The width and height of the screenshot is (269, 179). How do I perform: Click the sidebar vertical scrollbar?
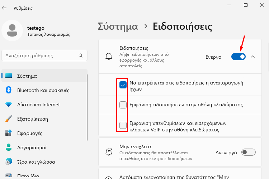(87, 107)
